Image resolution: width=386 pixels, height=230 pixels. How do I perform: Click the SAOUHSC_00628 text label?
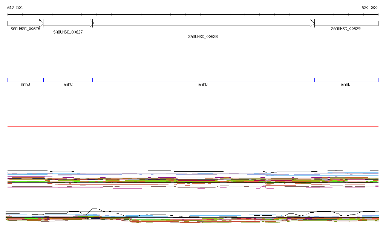[203, 37]
